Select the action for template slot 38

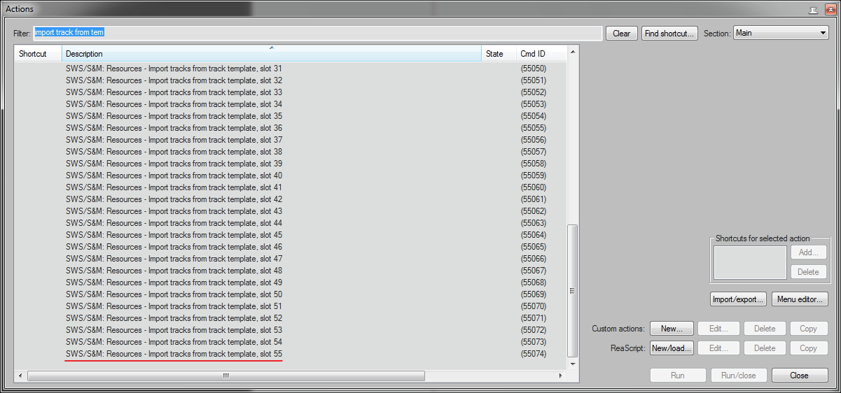click(174, 152)
